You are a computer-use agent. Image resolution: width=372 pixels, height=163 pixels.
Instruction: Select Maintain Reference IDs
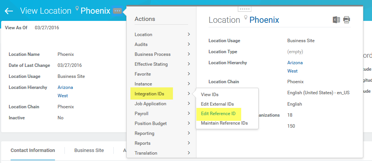tap(224, 123)
